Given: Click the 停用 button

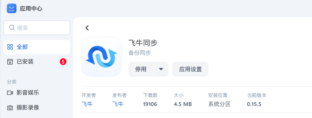Looking at the screenshot, I should point(141,69).
